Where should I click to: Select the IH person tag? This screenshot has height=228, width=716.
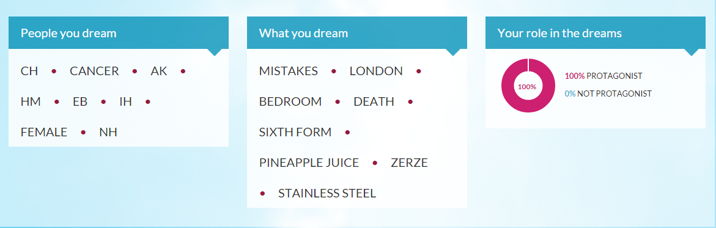[x=125, y=102]
